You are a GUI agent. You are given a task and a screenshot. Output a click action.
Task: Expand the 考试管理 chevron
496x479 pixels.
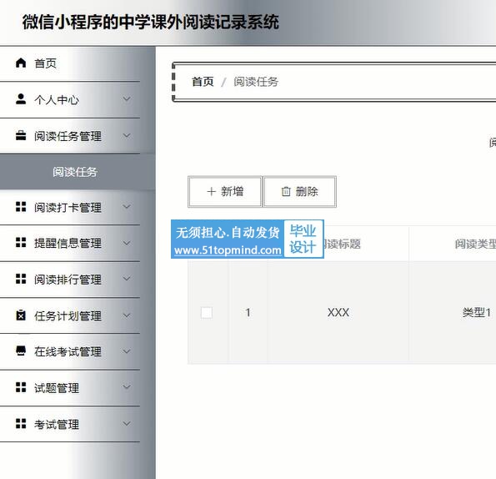tap(127, 424)
